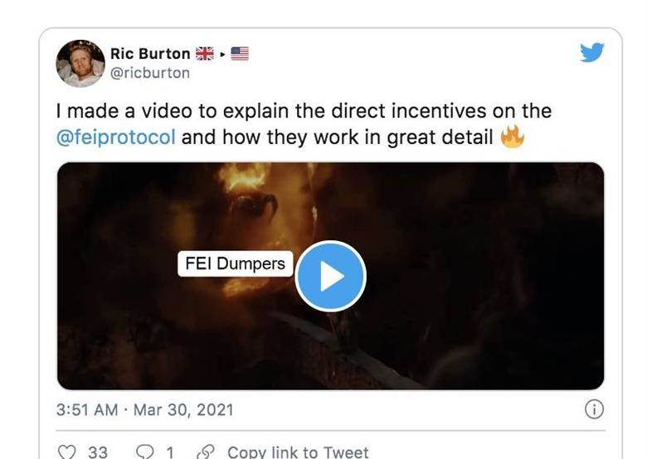This screenshot has height=459, width=647.
Task: Click the FEI Dumpers label
Action: (236, 263)
